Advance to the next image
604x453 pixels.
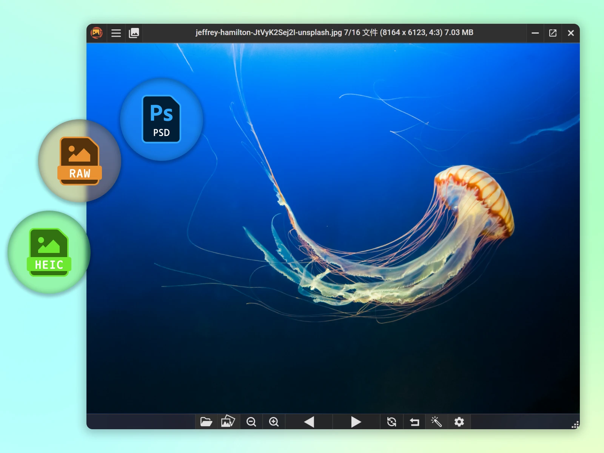(356, 422)
